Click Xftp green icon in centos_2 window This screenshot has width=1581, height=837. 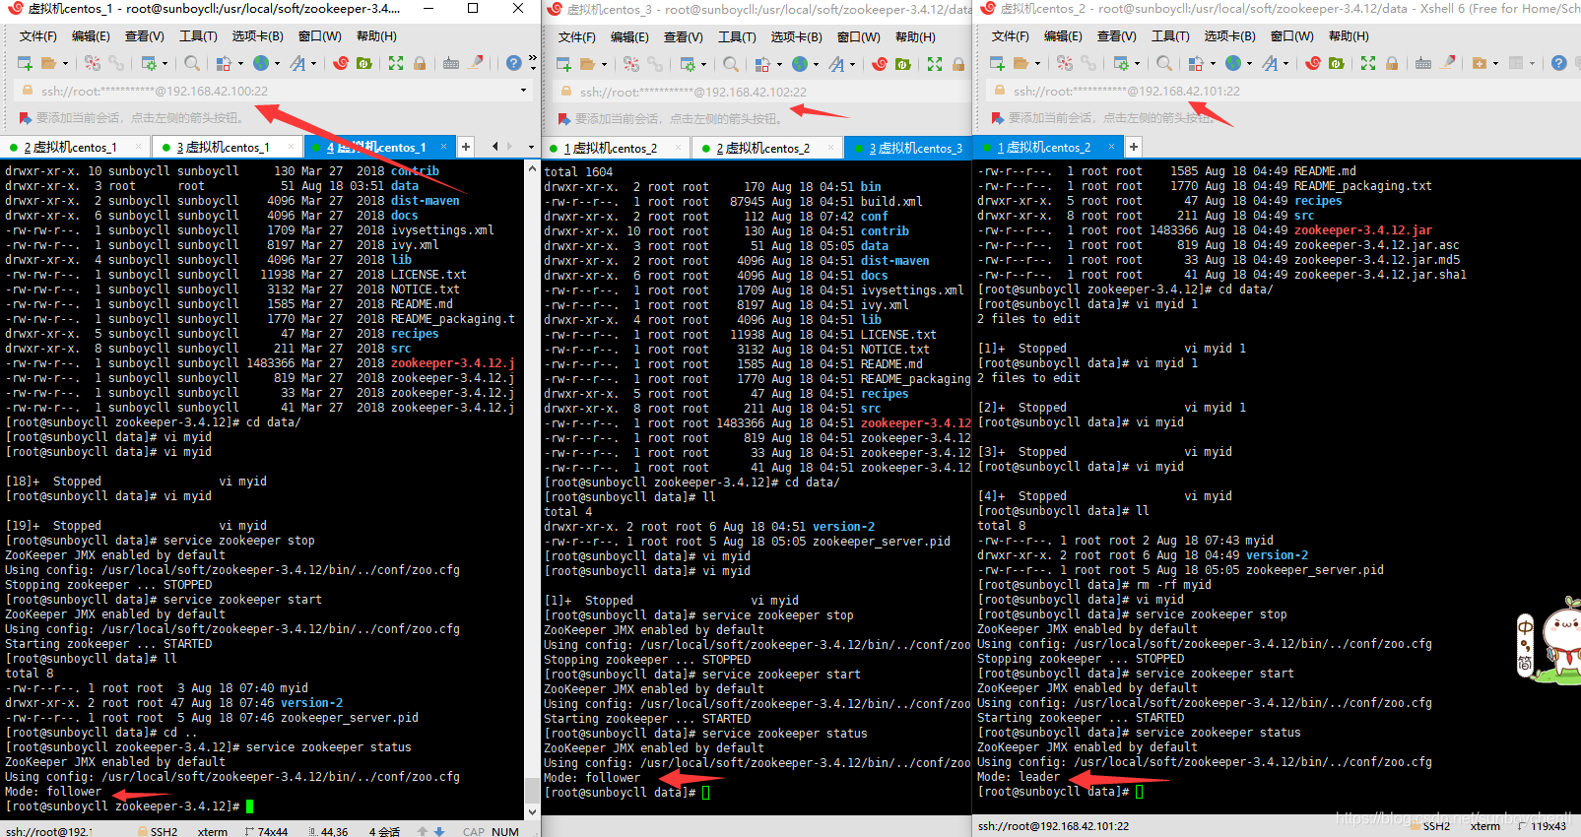pos(1337,63)
